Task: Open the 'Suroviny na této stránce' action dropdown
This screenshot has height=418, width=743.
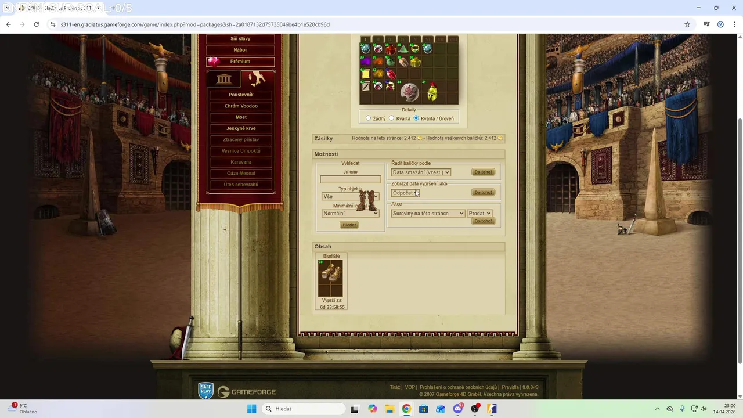Action: 428,214
